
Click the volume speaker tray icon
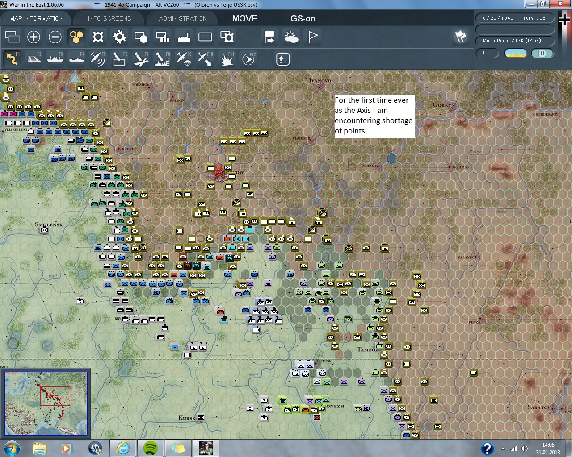[524, 449]
